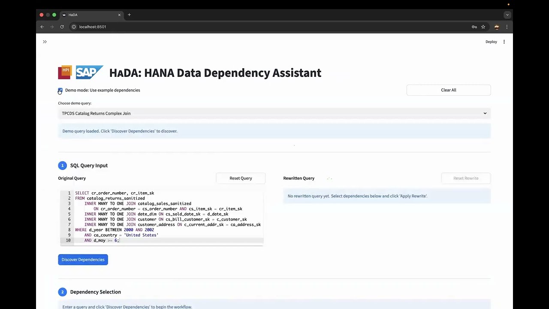Click the 'Demo query loaded' info message

click(x=274, y=131)
